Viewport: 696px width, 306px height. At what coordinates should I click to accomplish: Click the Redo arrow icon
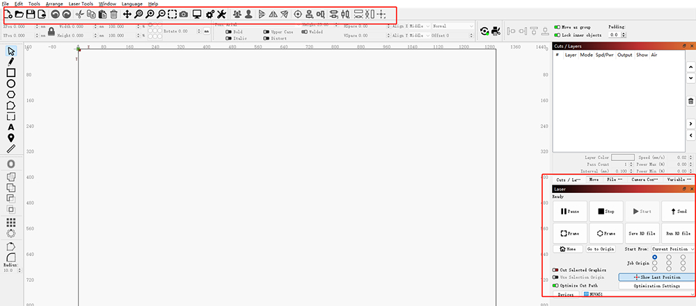click(66, 15)
